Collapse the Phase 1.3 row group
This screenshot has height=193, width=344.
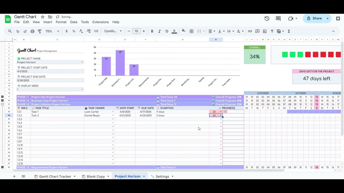(2, 104)
